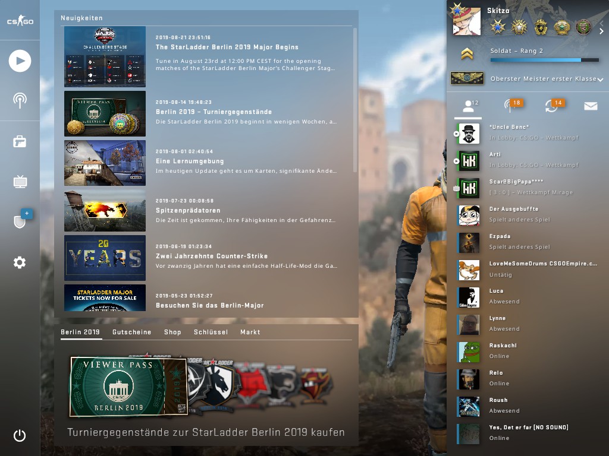Image resolution: width=609 pixels, height=456 pixels.
Task: Click 'Turniergegenstände zur StarLadder Berlin 2019 kaufen'
Action: pyautogui.click(x=206, y=432)
